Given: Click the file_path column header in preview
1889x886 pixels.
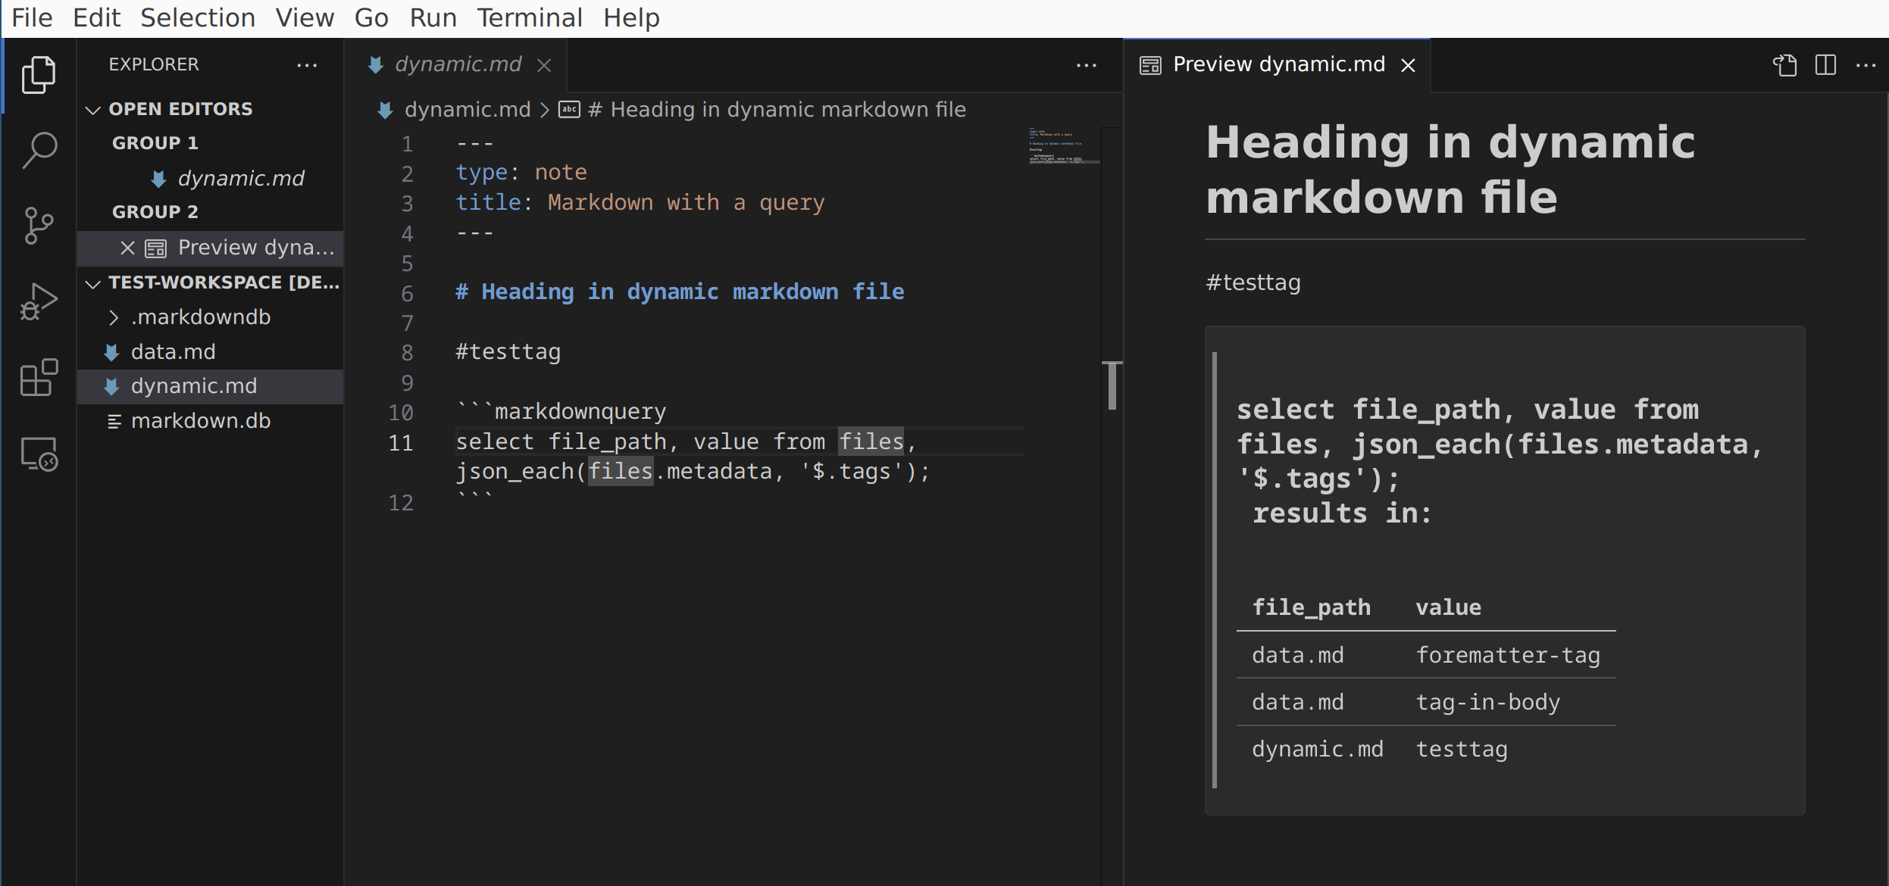Looking at the screenshot, I should point(1311,607).
